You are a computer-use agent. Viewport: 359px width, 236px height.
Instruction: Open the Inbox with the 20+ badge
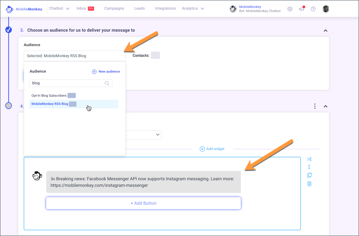[85, 8]
